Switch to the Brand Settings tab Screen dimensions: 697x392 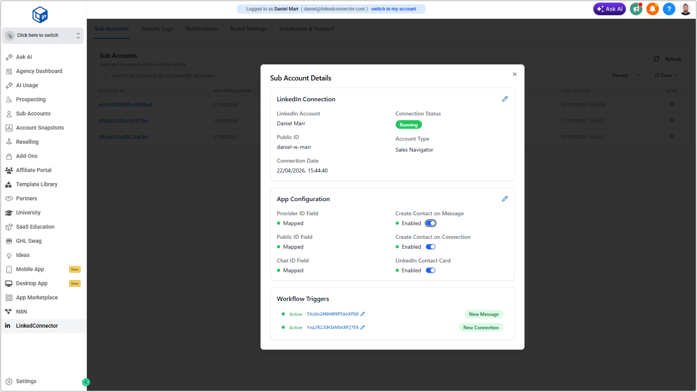[249, 29]
